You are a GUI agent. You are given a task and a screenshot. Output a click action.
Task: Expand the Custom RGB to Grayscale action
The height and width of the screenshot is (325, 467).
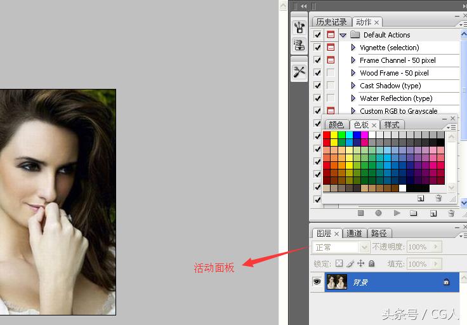[353, 111]
